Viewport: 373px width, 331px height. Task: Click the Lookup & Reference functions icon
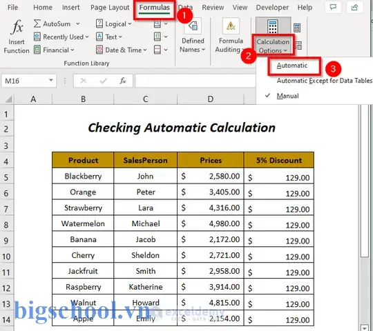(x=157, y=23)
